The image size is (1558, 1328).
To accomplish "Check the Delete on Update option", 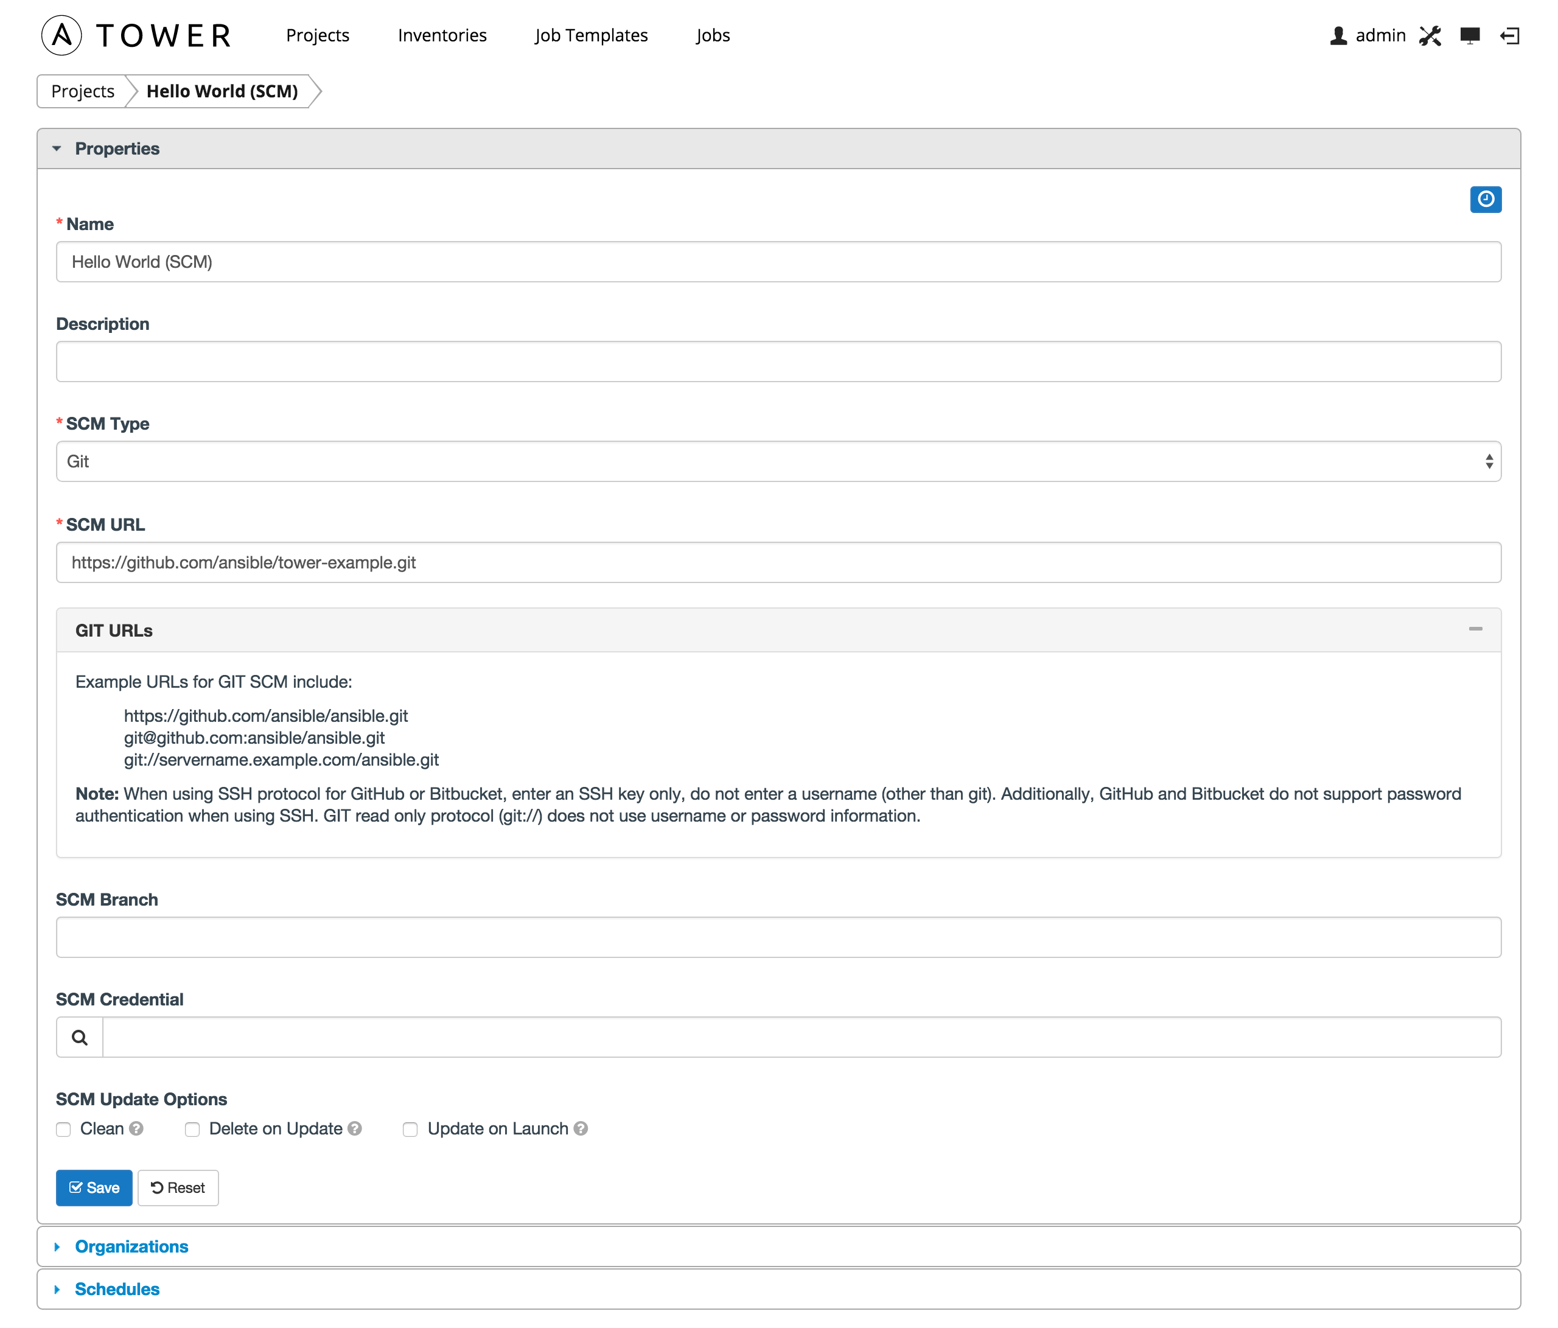I will point(192,1130).
